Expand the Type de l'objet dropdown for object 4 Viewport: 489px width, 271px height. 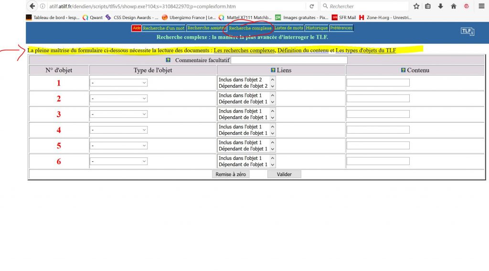(x=118, y=130)
